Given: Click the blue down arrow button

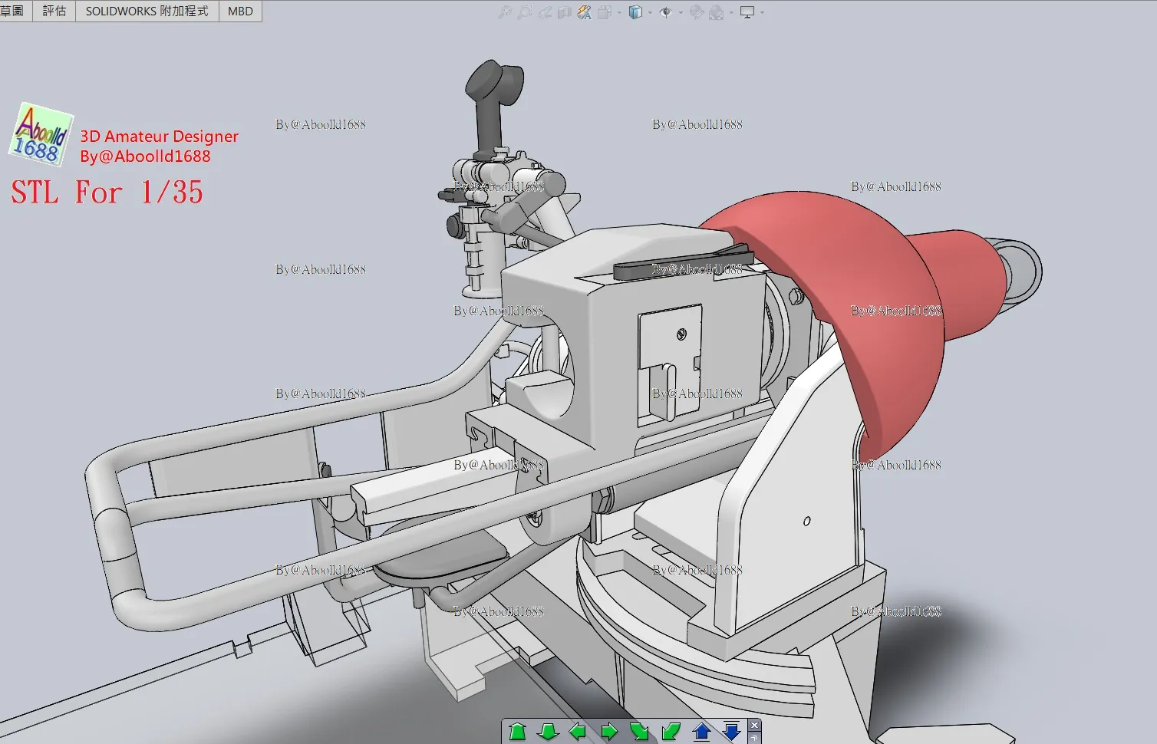Looking at the screenshot, I should [x=732, y=732].
